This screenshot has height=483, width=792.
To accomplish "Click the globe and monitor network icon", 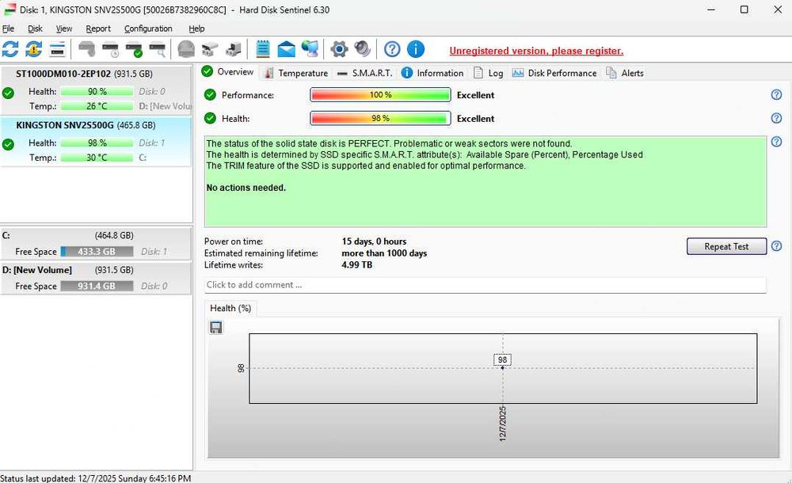I will point(310,48).
